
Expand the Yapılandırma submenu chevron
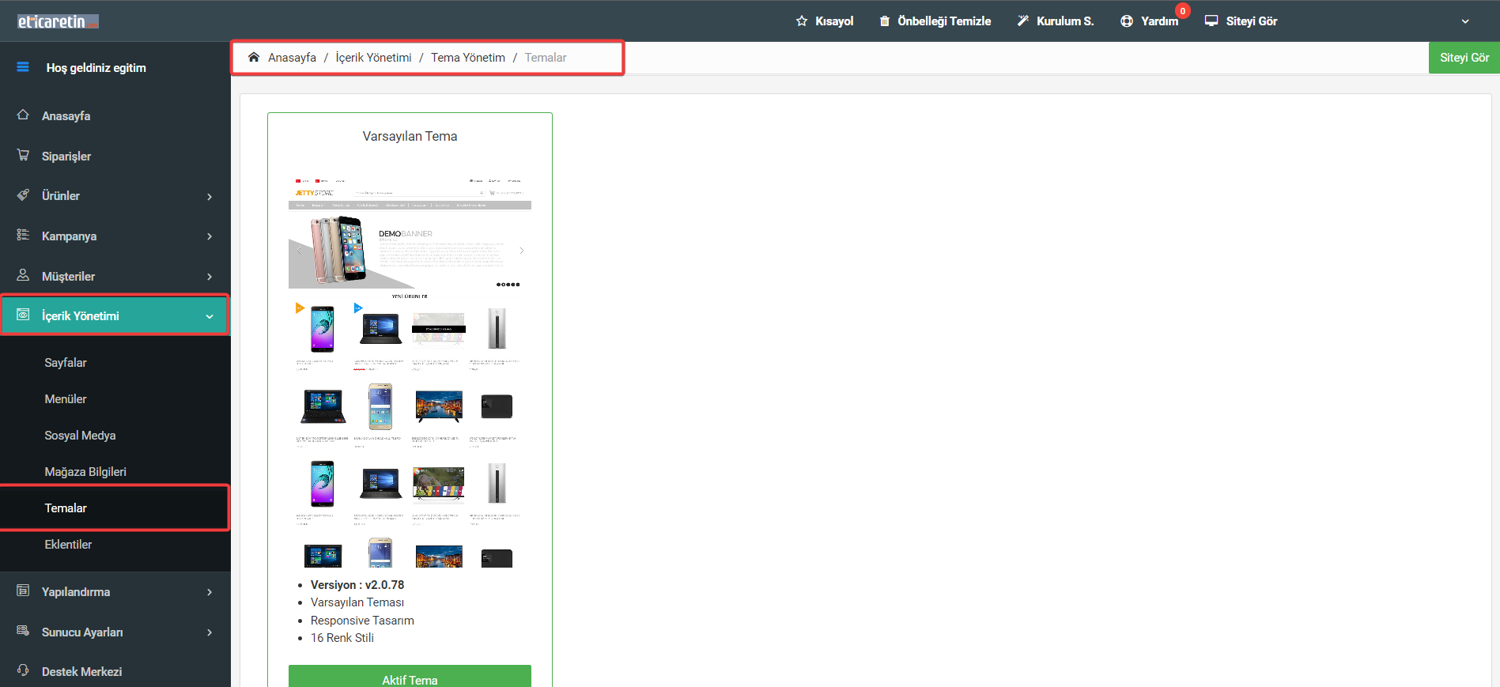(210, 592)
